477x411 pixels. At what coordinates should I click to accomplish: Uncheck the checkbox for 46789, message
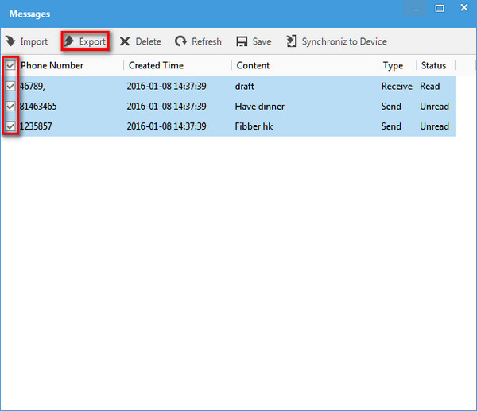[10, 86]
